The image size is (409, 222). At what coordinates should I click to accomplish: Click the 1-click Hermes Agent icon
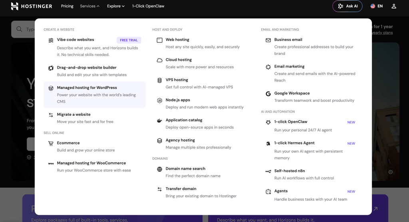[x=268, y=143]
